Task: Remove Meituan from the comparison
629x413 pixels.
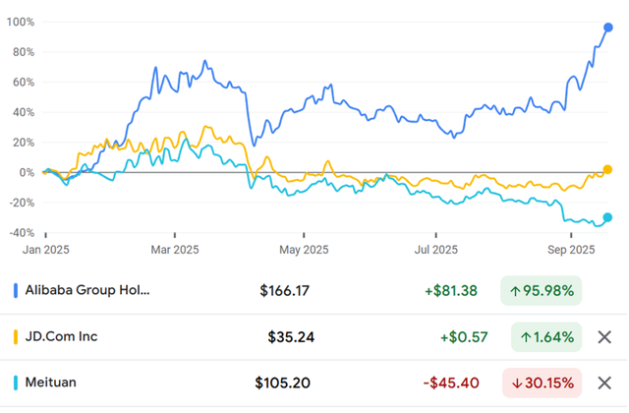Action: [605, 383]
